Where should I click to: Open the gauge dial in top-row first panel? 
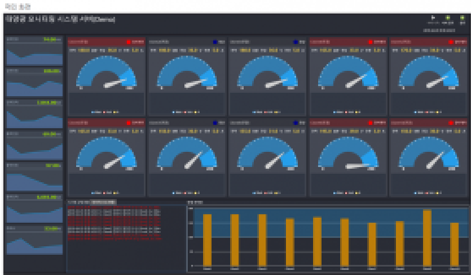pyautogui.click(x=107, y=72)
